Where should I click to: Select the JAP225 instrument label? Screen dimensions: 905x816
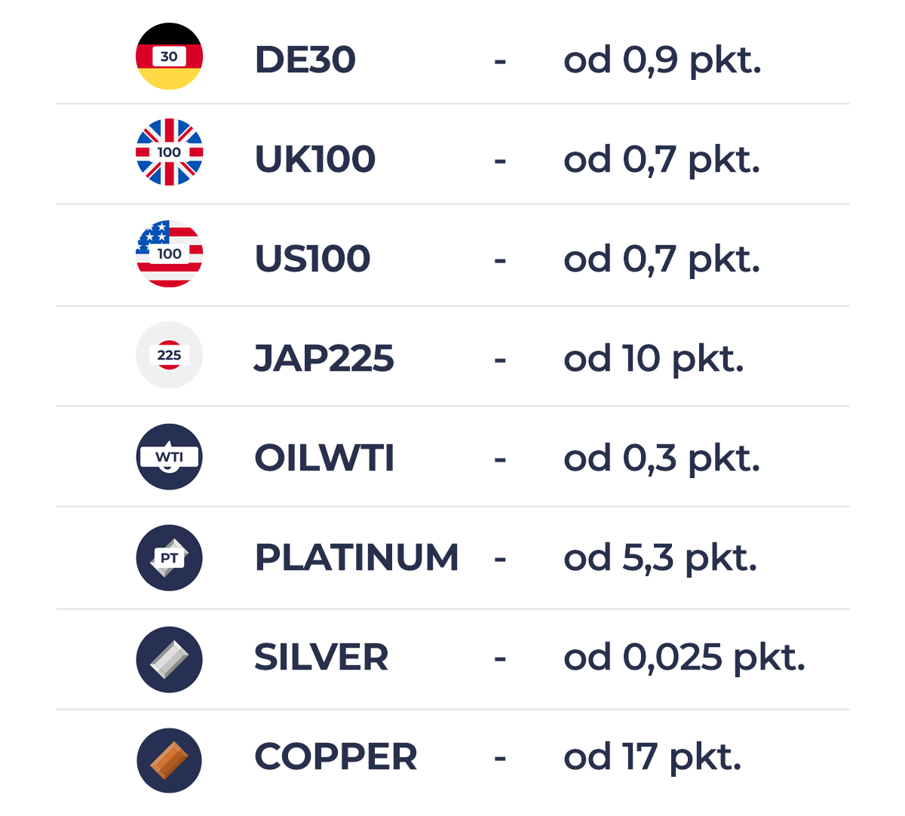click(324, 358)
